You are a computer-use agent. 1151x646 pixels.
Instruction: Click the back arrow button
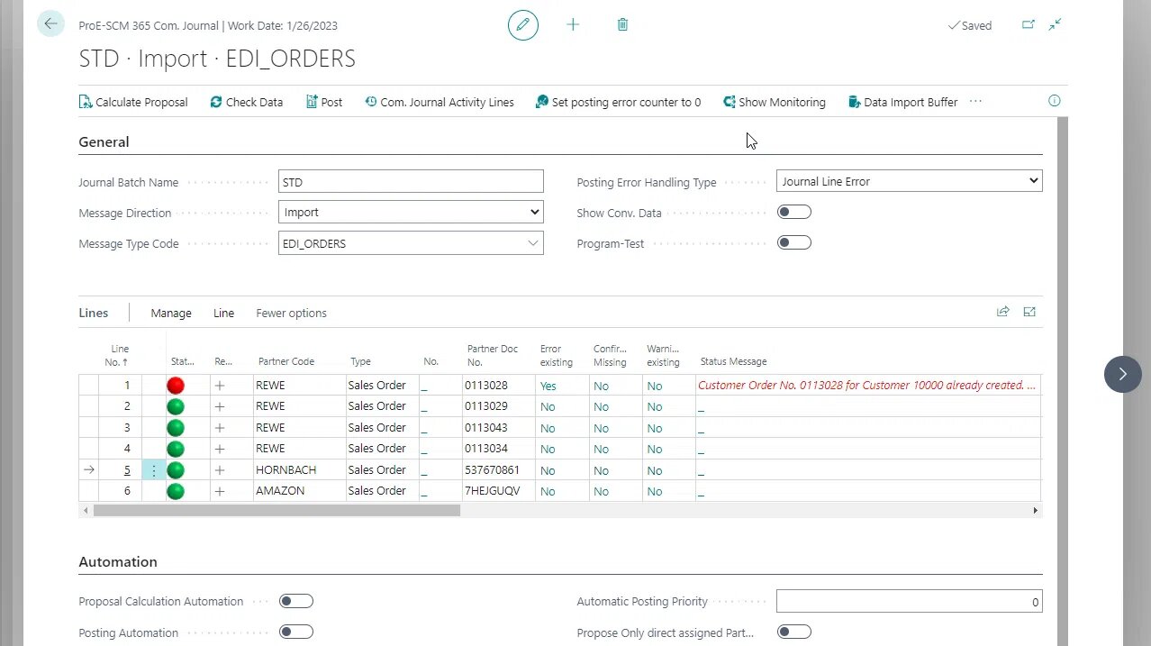(x=50, y=24)
